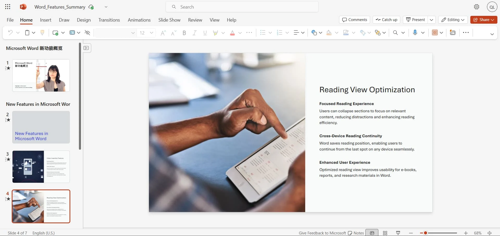Expand the highlight color dropdown arrow
The image size is (500, 236).
[x=223, y=32]
